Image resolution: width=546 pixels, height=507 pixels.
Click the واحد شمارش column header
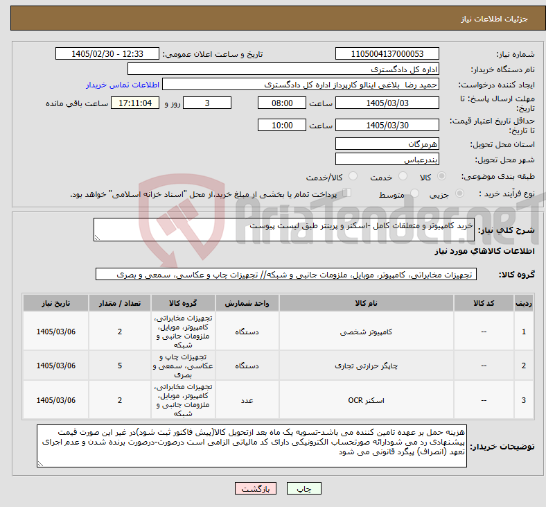[x=247, y=303]
